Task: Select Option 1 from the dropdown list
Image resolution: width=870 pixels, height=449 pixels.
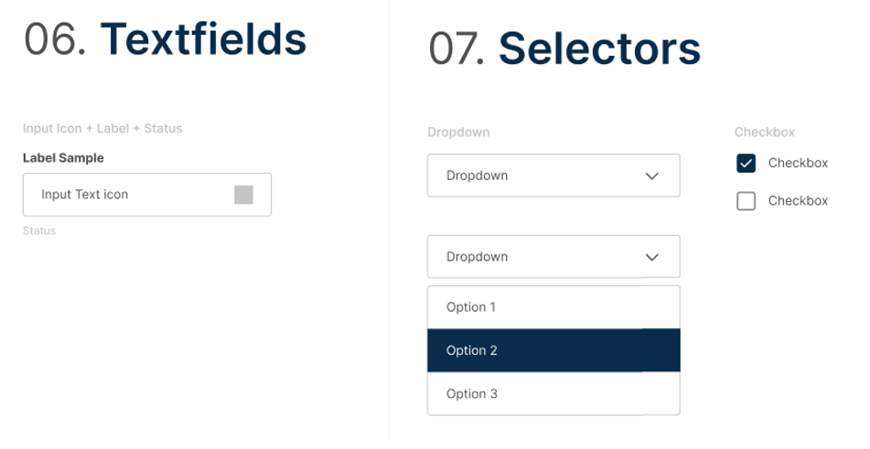Action: pyautogui.click(x=471, y=307)
